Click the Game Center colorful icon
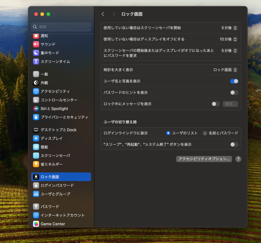Viewport: 261px width, 243px height. (36, 224)
